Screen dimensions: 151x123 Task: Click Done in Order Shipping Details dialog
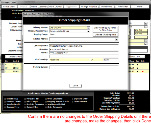click(75, 86)
